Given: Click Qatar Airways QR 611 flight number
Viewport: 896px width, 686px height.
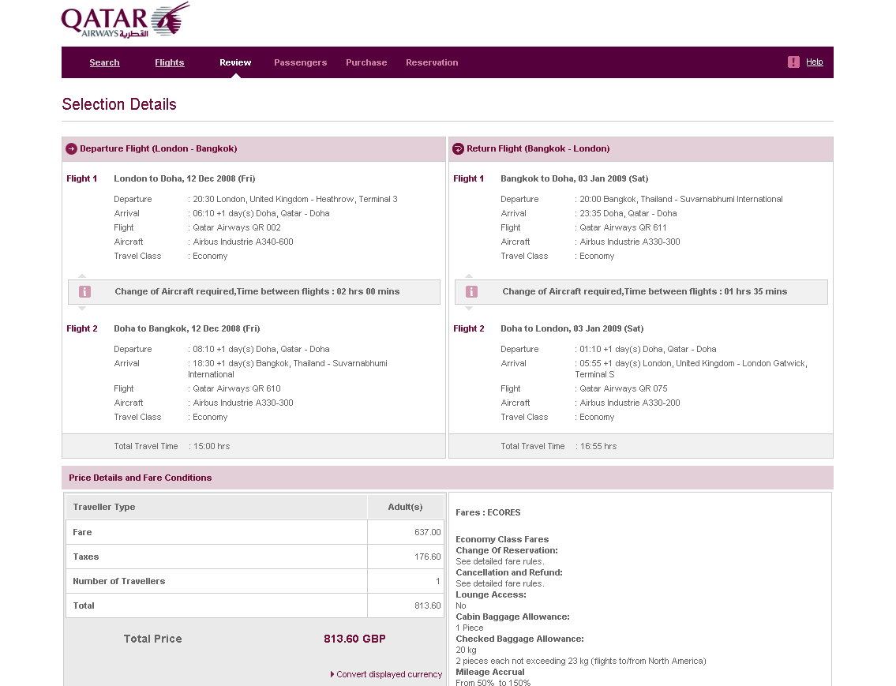Looking at the screenshot, I should [624, 228].
